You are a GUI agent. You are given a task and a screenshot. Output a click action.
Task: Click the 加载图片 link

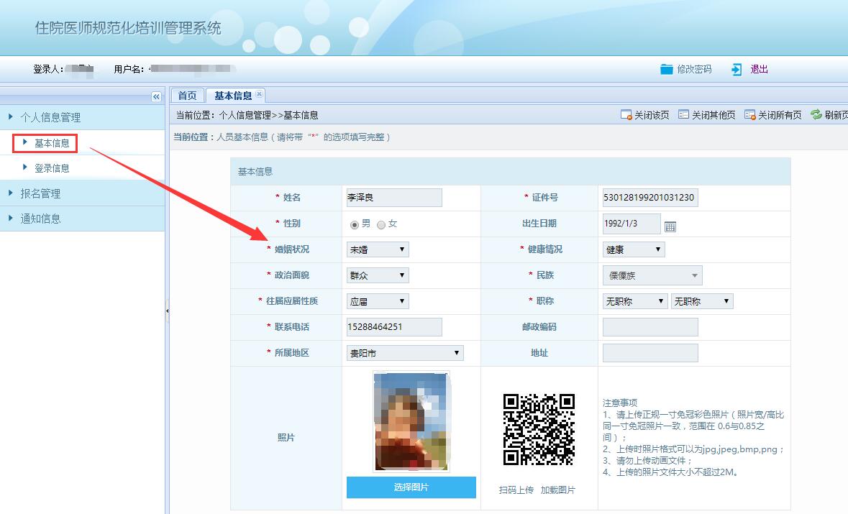[558, 490]
